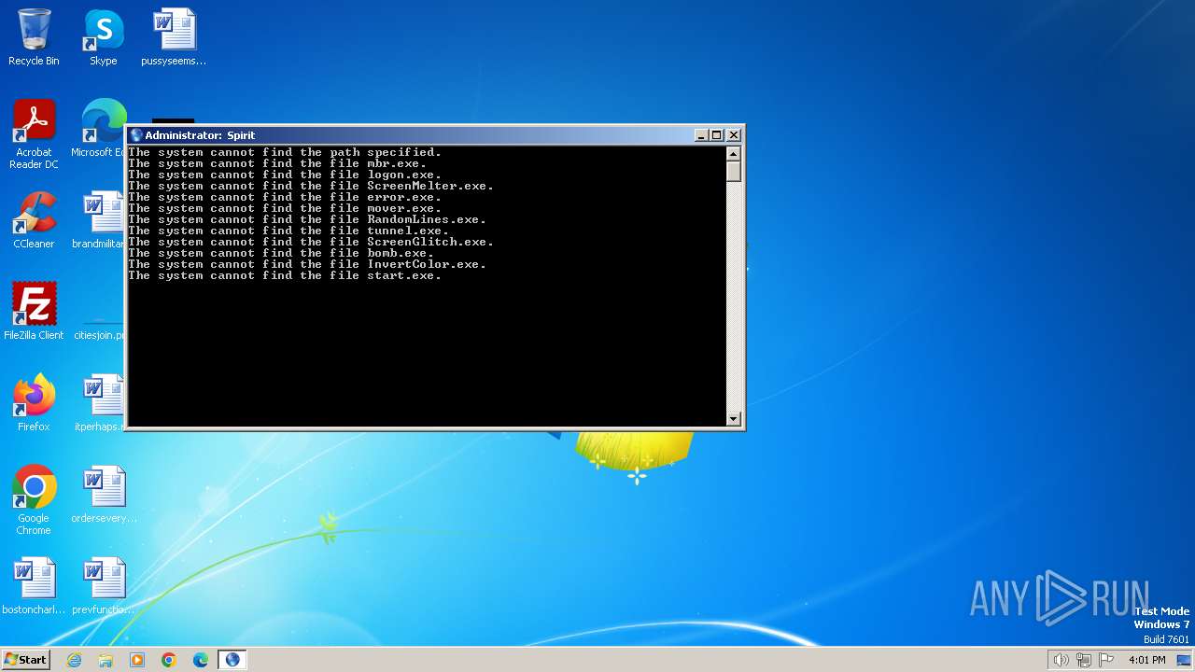1195x672 pixels.
Task: Select the itperhaps Word document
Action: pos(101,403)
